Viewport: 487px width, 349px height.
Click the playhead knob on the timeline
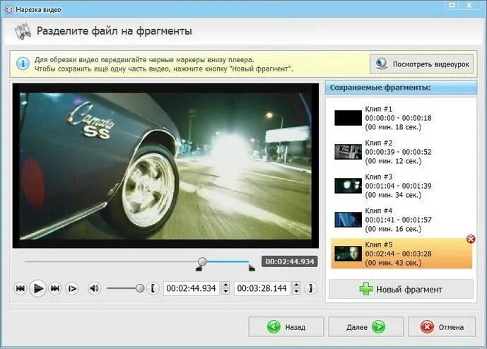[202, 261]
